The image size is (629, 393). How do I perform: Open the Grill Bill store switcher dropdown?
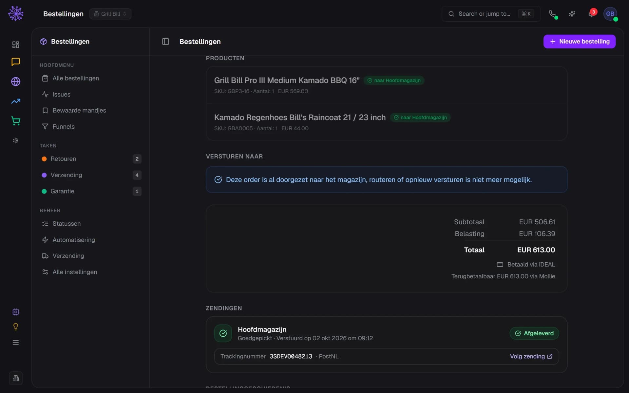(110, 14)
